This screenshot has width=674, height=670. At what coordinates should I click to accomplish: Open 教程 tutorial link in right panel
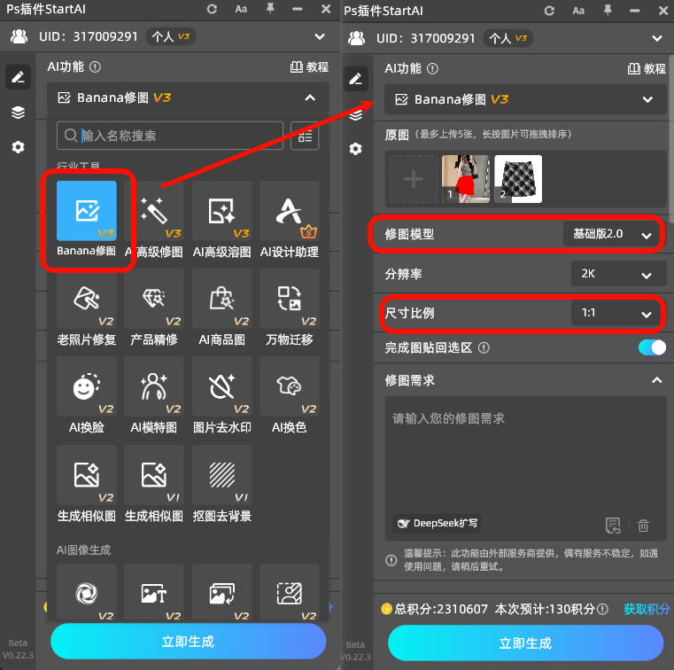pos(647,69)
